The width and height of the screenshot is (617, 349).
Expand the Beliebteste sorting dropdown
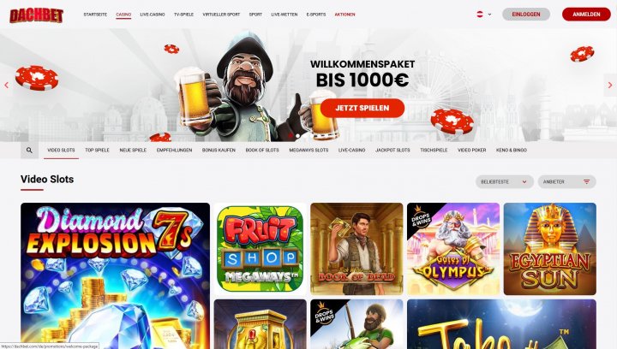504,181
